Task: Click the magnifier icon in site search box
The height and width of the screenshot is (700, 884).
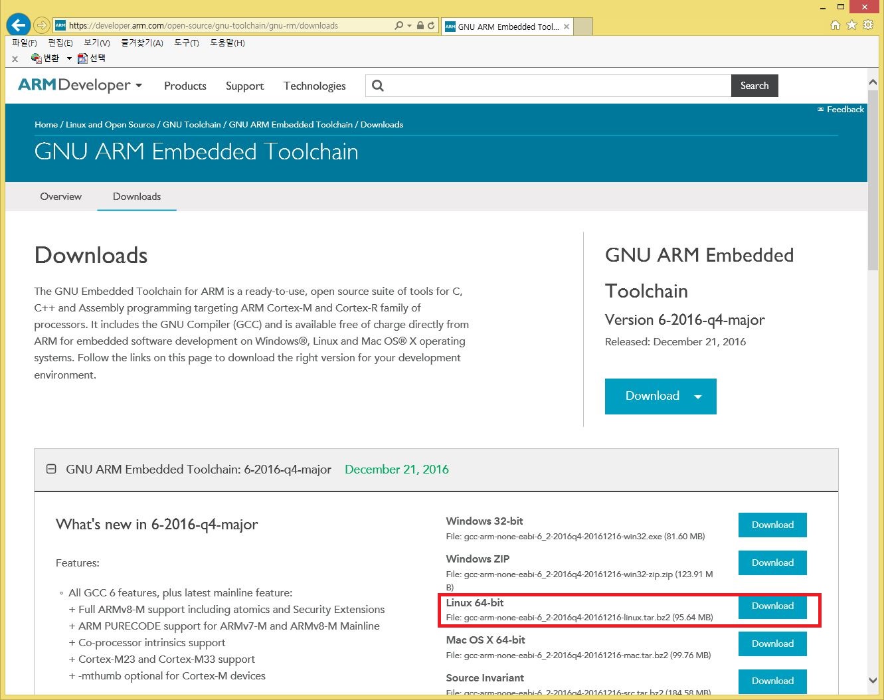Action: 378,86
